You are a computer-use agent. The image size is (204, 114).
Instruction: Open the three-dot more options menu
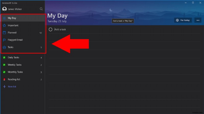point(198,20)
